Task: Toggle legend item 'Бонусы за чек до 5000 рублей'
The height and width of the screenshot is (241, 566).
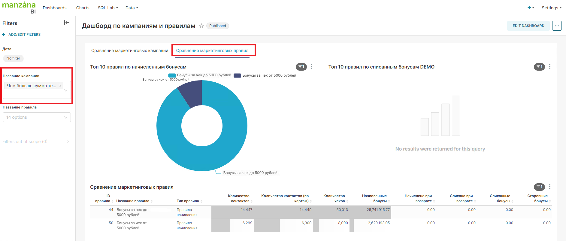Action: point(200,75)
